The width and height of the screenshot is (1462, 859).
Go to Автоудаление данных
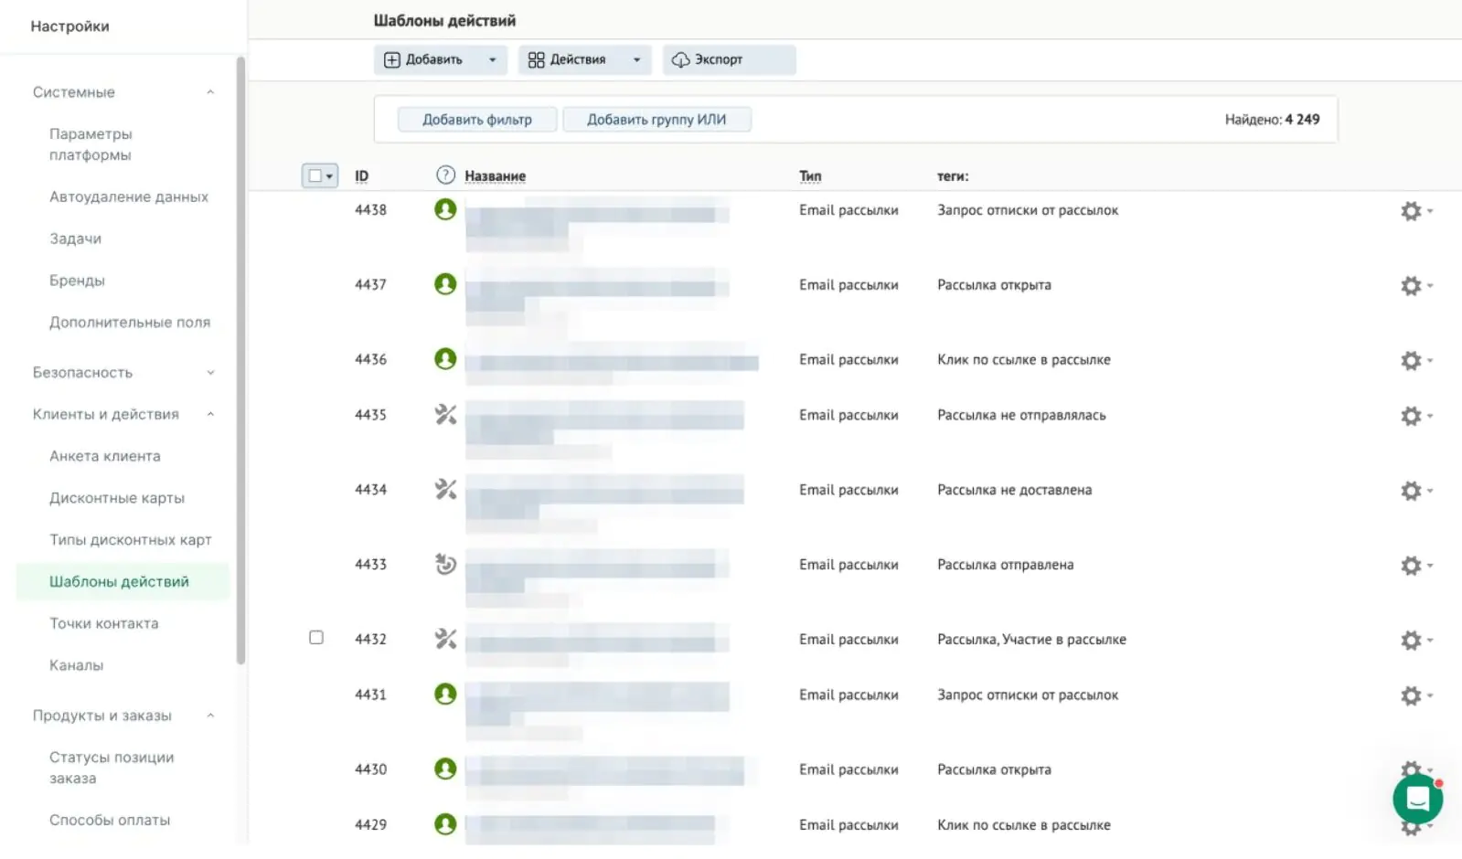point(129,196)
